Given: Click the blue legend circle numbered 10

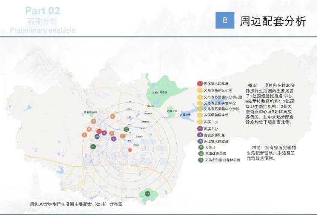Looking at the screenshot, I should (x=200, y=141).
